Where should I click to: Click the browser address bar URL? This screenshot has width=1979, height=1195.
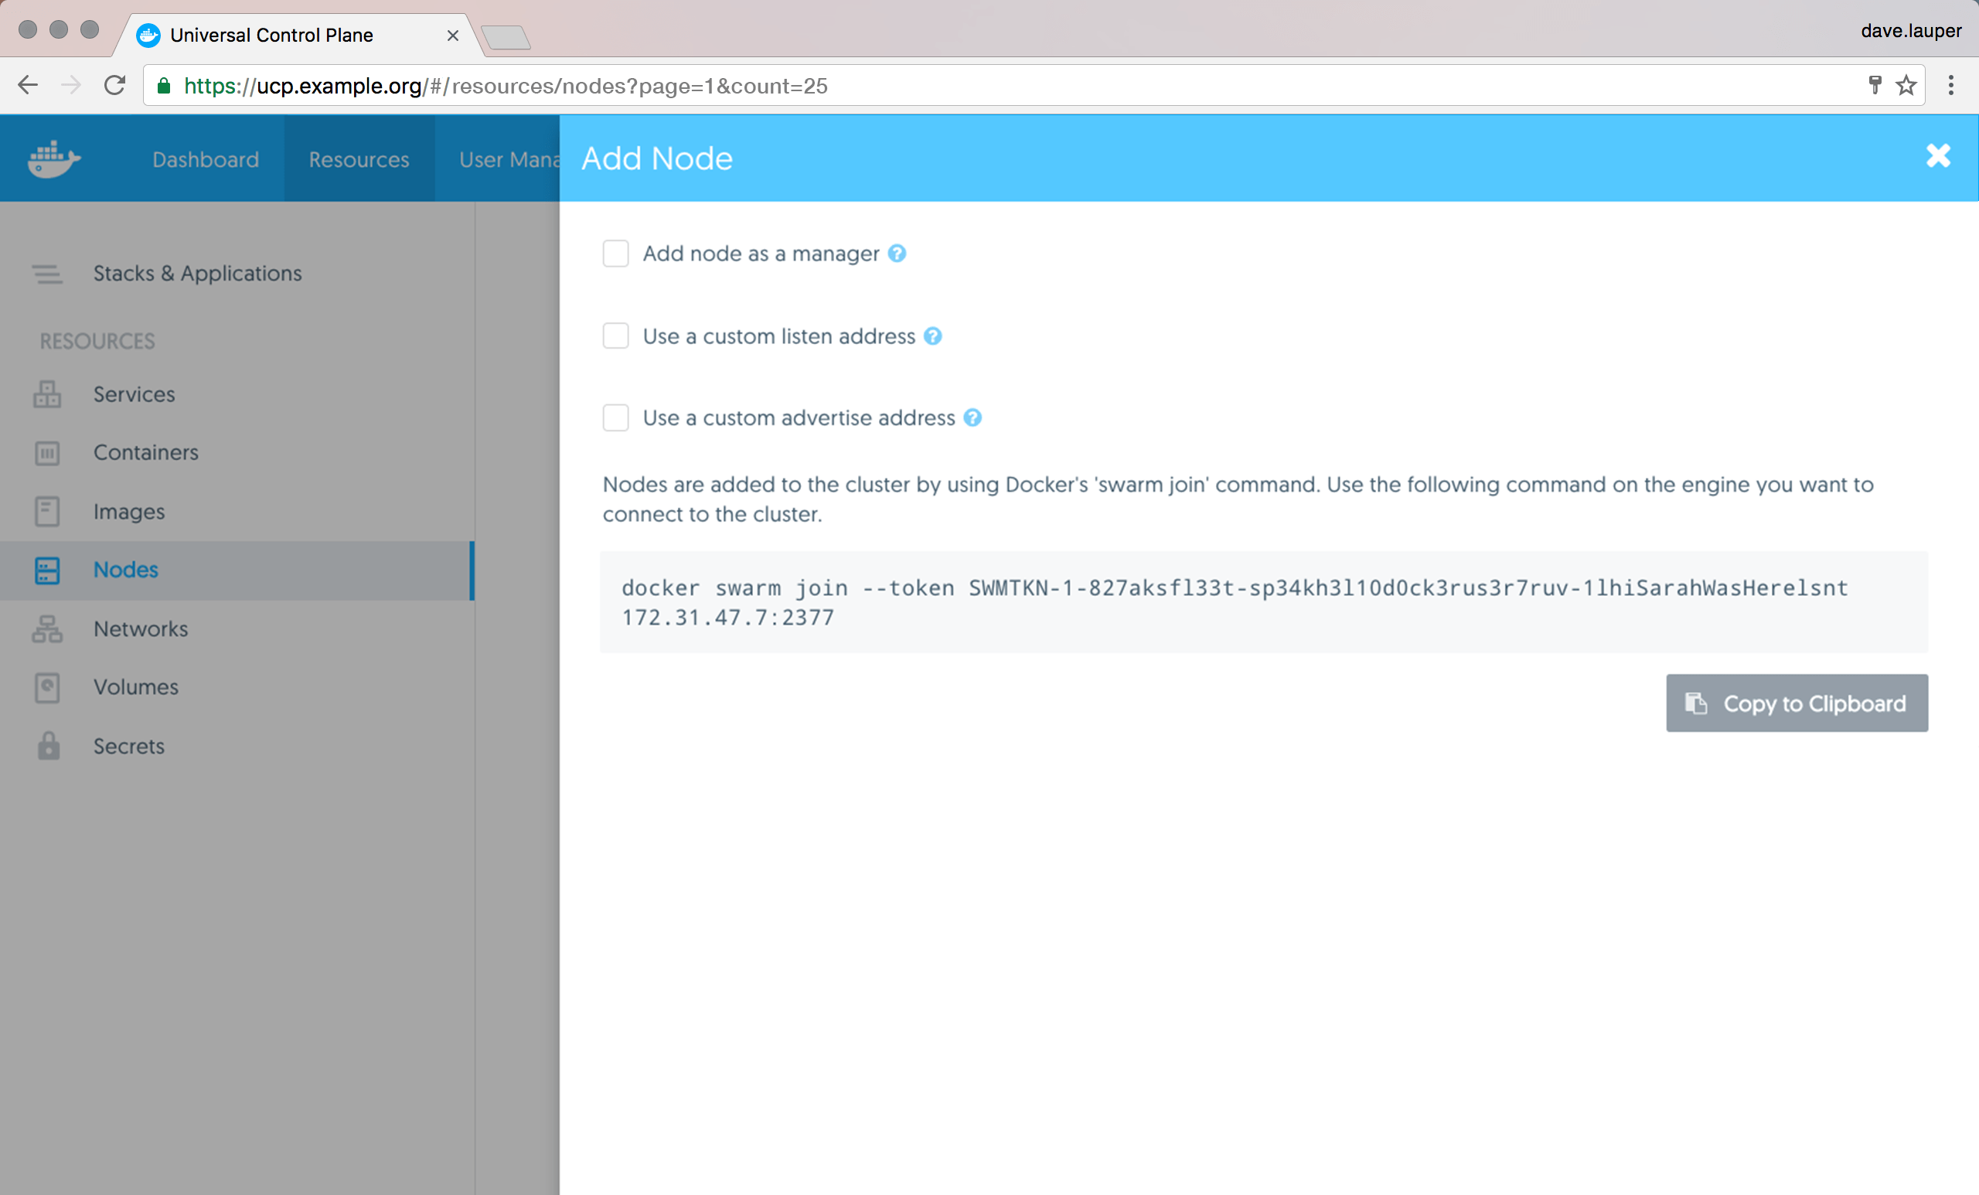(506, 86)
